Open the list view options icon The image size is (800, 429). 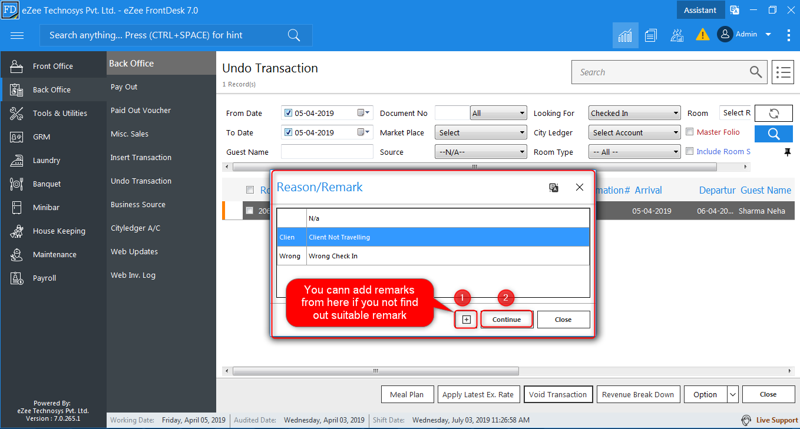pos(784,72)
